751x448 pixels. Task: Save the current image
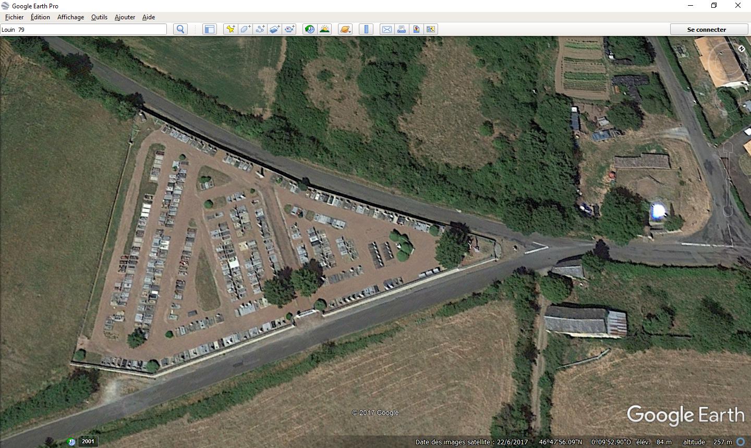click(416, 29)
